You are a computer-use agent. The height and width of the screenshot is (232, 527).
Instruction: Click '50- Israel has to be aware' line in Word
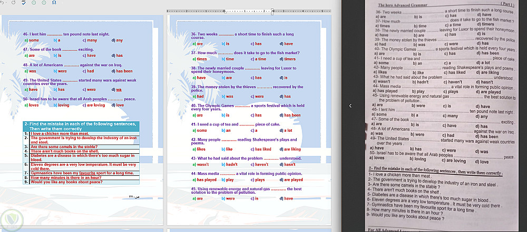(80, 99)
